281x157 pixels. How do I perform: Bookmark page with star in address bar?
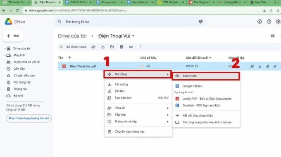point(278,10)
